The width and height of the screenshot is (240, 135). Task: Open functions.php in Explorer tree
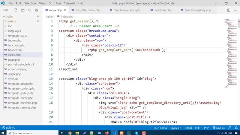tap(16, 45)
